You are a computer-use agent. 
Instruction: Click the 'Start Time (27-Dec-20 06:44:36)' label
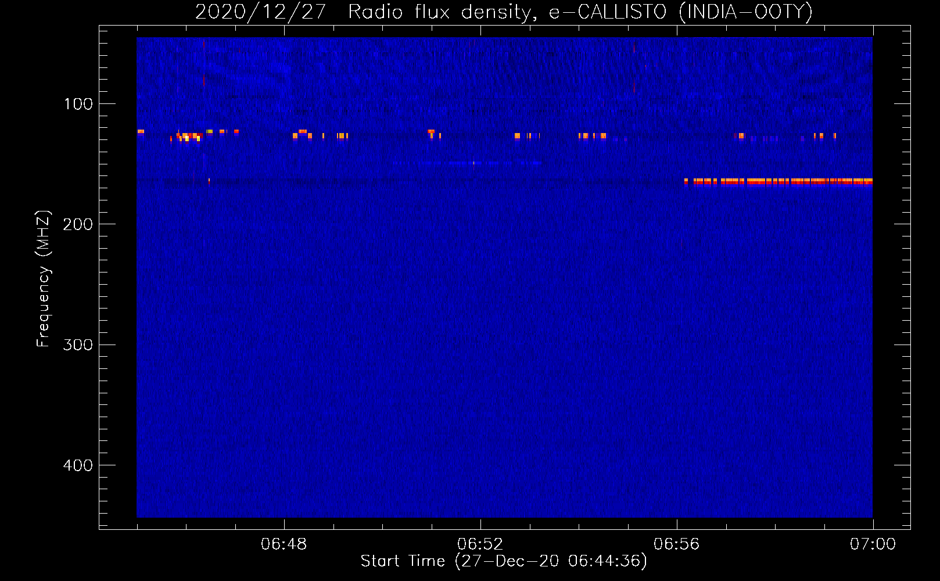click(504, 561)
